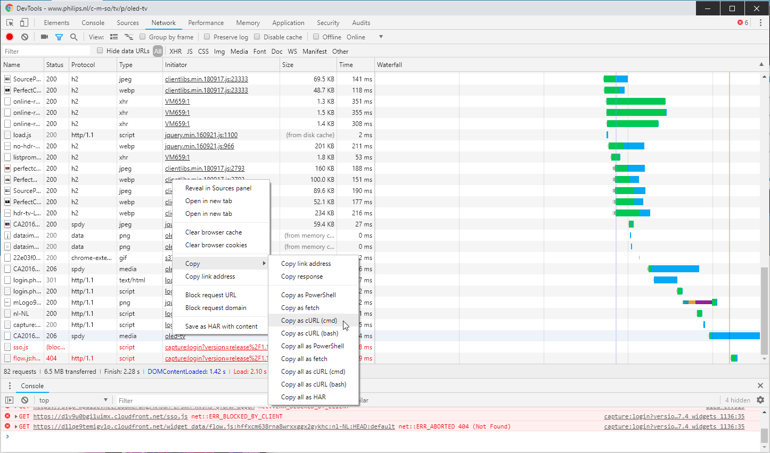
Task: Choose Save as HAR with content
Action: pyautogui.click(x=222, y=326)
